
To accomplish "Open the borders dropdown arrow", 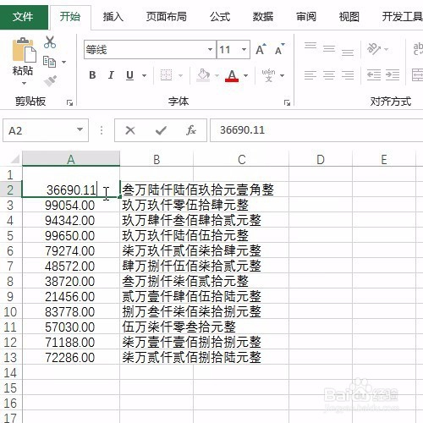I will [x=180, y=75].
